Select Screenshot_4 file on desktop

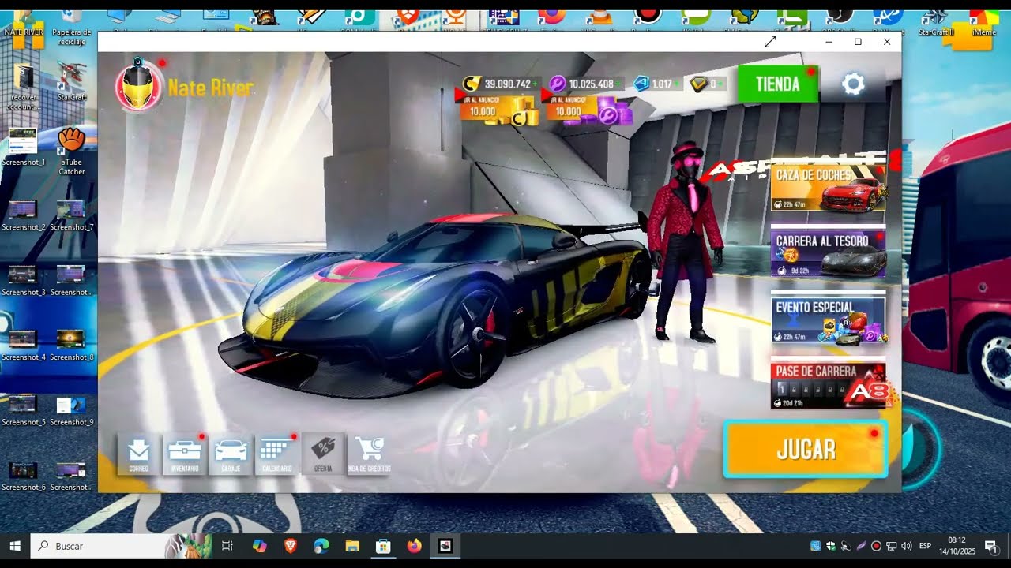tap(24, 343)
